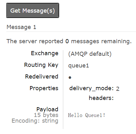Screen dimensions: 136x134
Task: Click the horizontal line under Message 1
Action: 71,32
